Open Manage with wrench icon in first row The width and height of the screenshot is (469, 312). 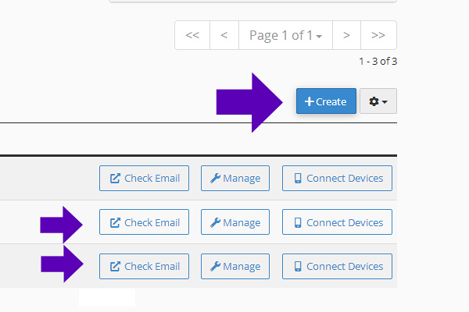click(x=235, y=179)
